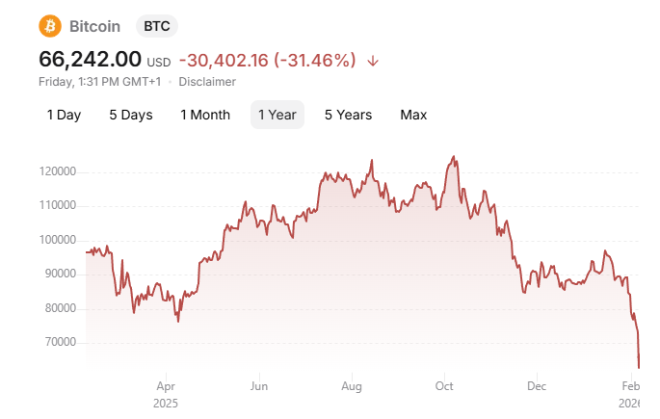
Task: Show the Max time range
Action: tap(413, 115)
